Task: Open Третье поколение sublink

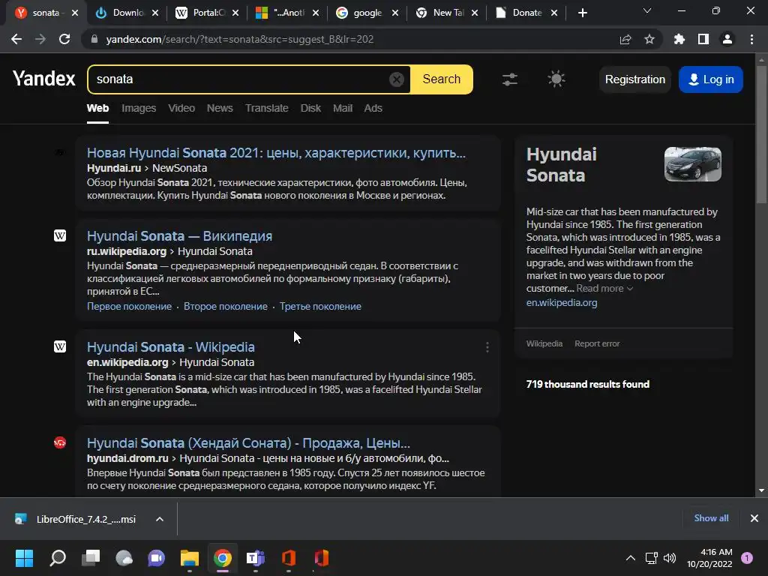Action: point(320,307)
